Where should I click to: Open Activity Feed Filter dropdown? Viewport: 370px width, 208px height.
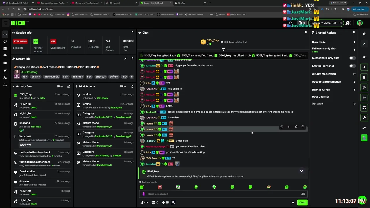click(60, 86)
